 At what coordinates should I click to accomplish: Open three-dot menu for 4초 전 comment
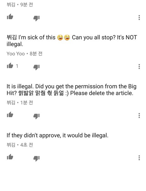pos(139,158)
